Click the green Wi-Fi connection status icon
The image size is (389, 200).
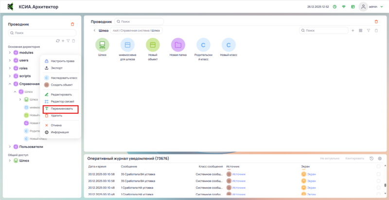[x=343, y=7]
